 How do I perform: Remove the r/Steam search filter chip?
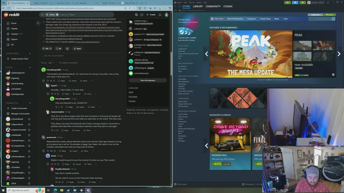[x=57, y=15]
